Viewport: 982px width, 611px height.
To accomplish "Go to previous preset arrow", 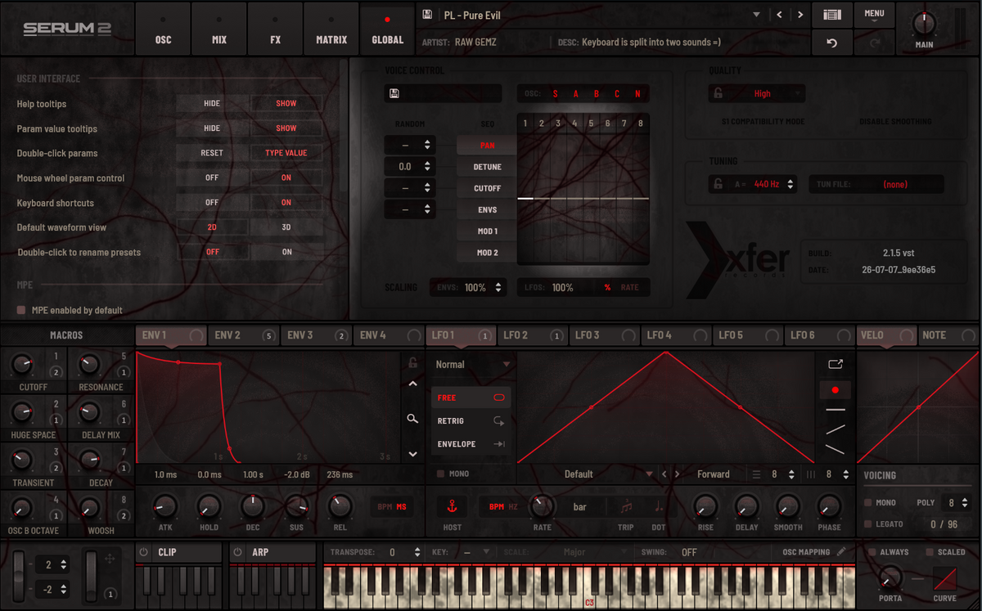I will click(x=779, y=15).
